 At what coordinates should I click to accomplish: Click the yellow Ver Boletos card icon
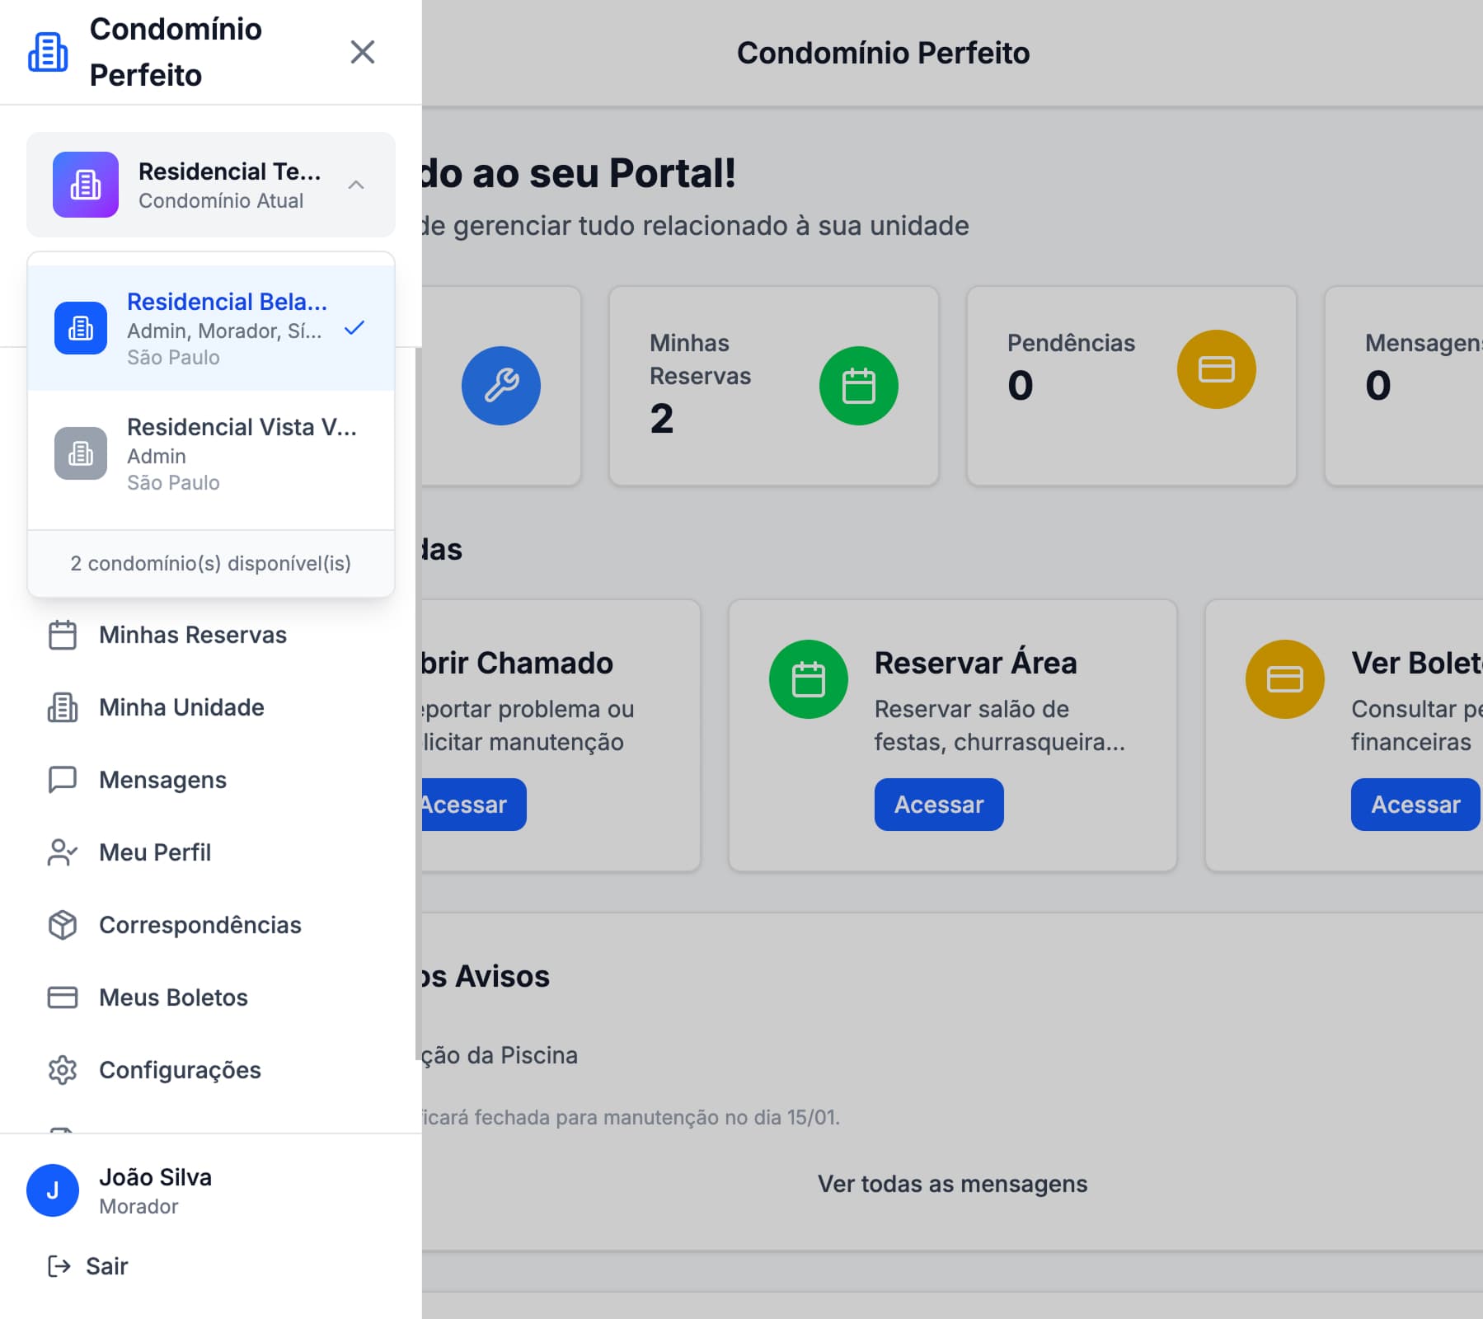1284,678
